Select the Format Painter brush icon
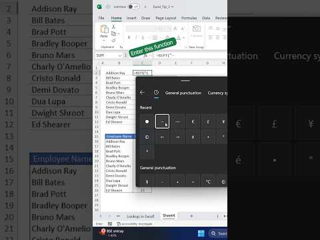This screenshot has width=320, height=240. pyautogui.click(x=113, y=40)
